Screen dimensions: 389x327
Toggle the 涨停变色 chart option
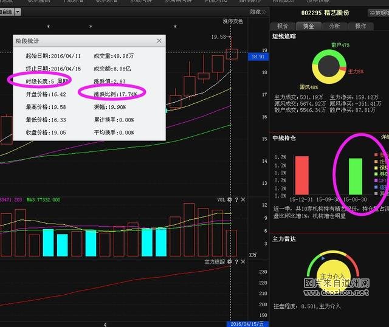232,22
